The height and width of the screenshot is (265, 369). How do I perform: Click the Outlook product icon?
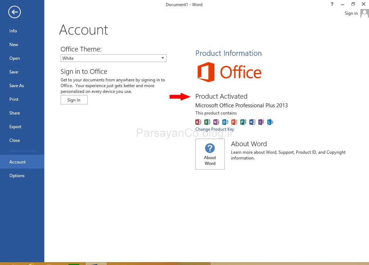[225, 122]
